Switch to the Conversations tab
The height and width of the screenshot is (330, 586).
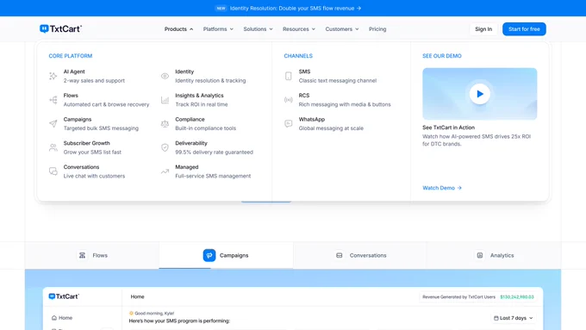tap(359, 255)
